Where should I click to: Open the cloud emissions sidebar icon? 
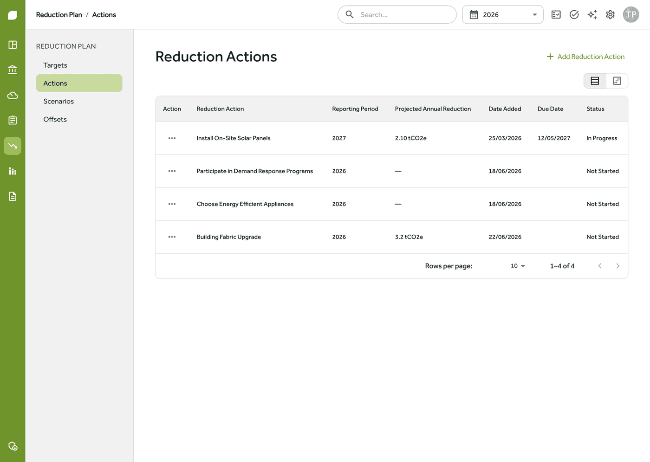click(13, 95)
